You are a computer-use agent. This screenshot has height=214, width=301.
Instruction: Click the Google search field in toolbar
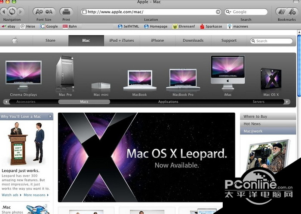click(x=246, y=12)
